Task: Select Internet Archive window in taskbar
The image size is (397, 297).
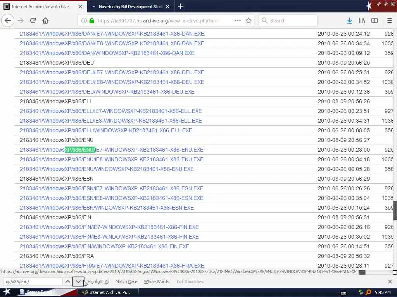Action: coord(108,292)
